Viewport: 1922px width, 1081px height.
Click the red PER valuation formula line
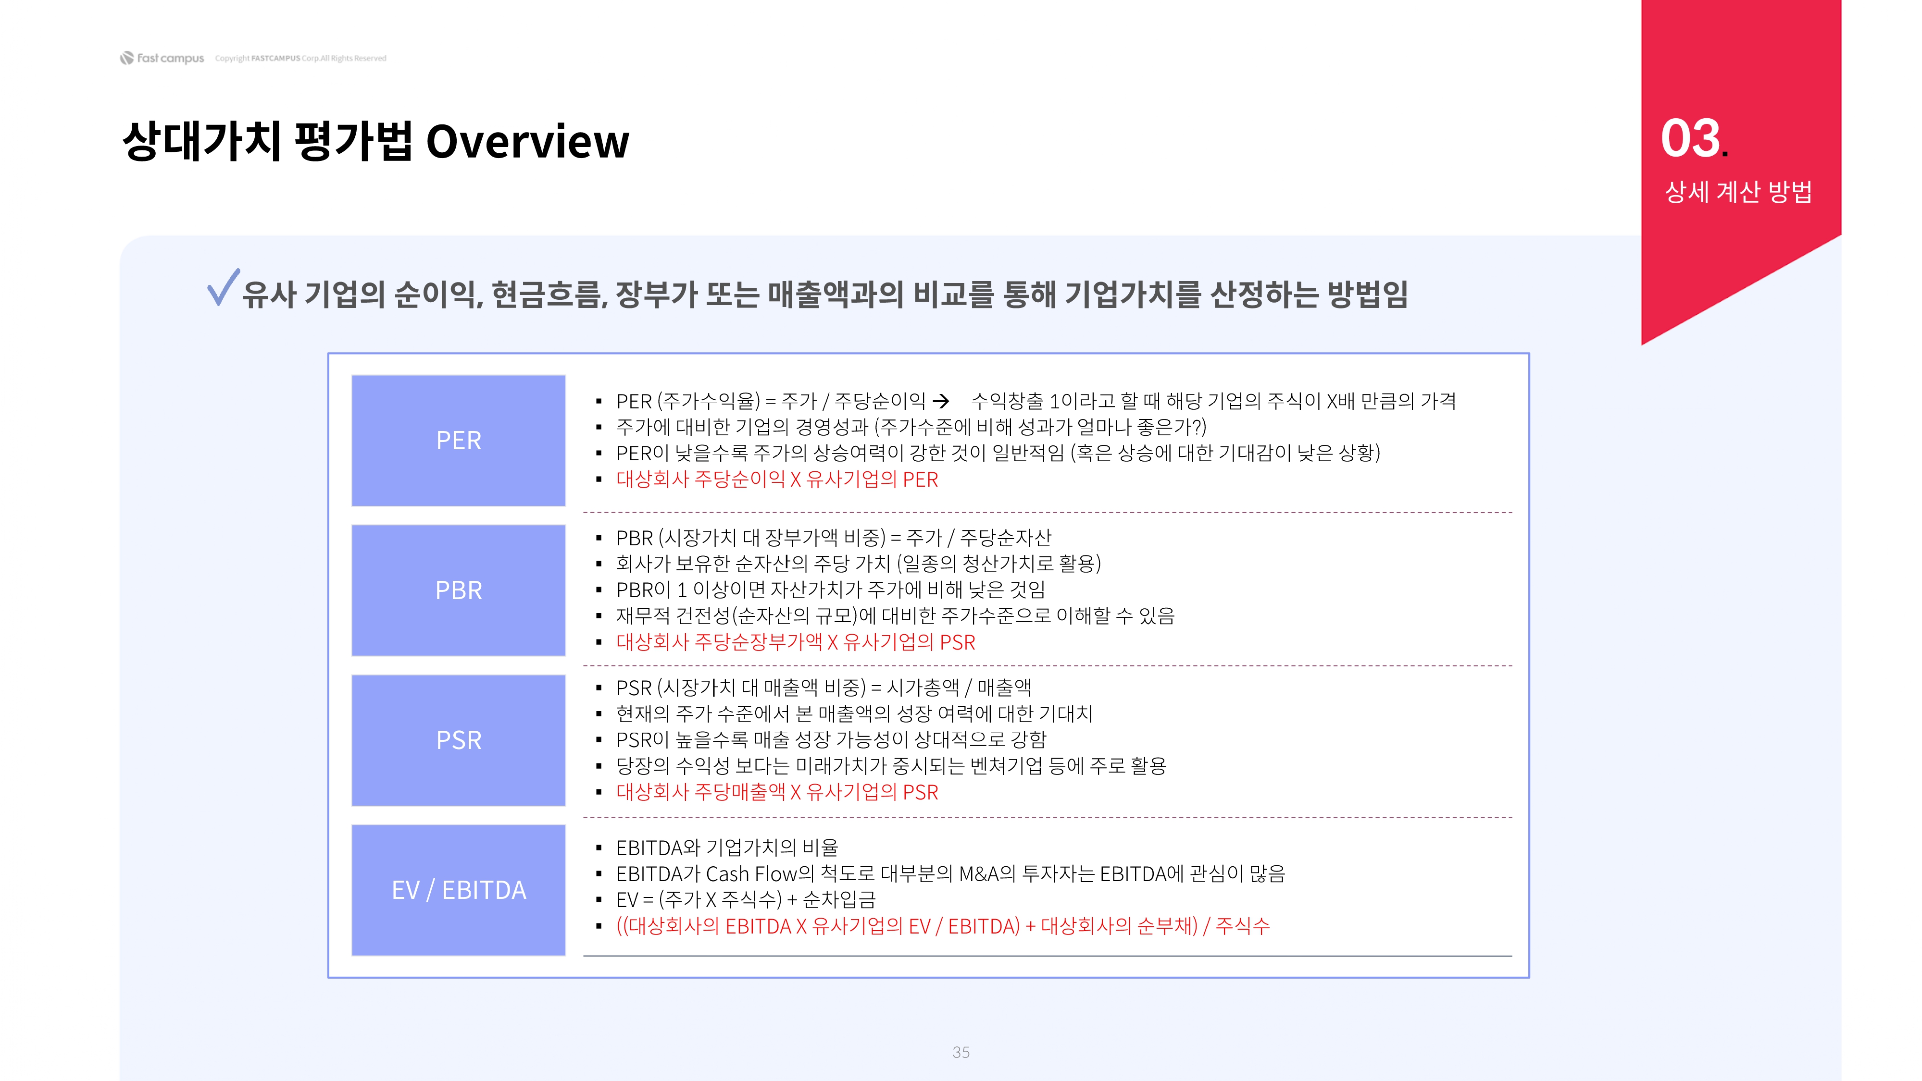[777, 479]
